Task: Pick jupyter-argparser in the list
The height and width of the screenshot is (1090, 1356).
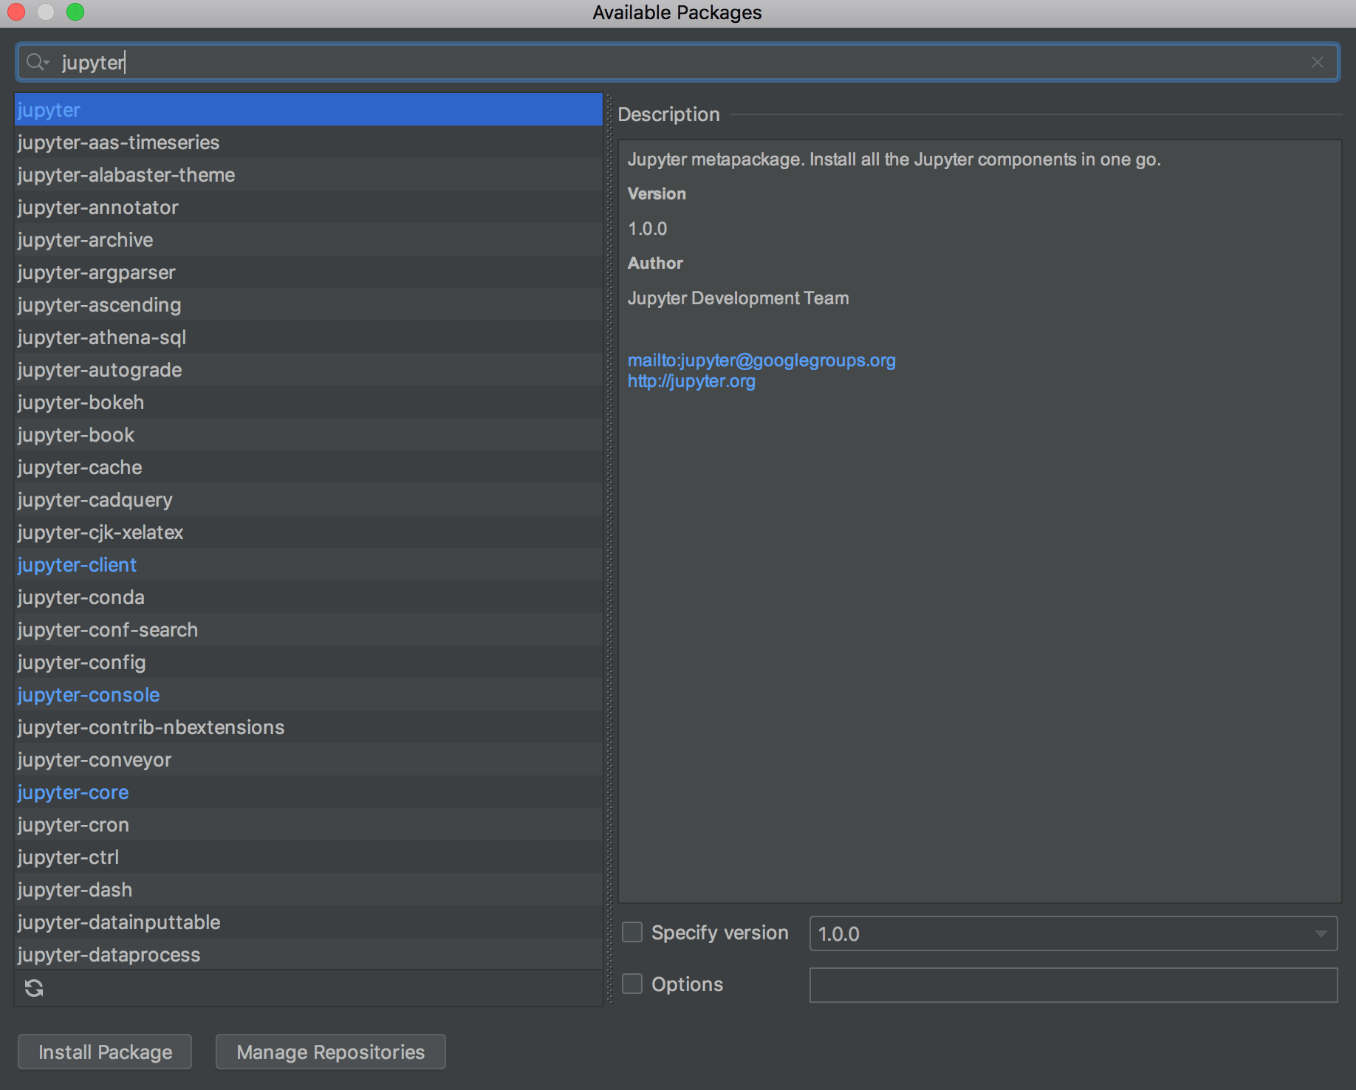Action: (x=309, y=272)
